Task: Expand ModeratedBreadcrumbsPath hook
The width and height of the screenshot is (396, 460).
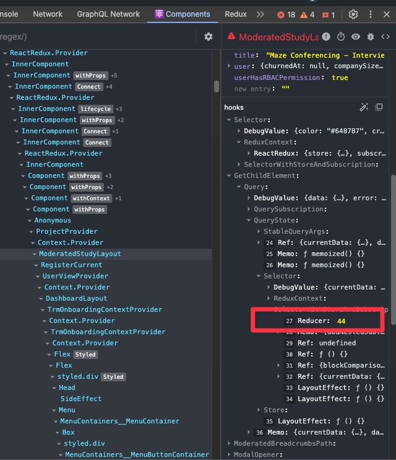Action: point(229,443)
